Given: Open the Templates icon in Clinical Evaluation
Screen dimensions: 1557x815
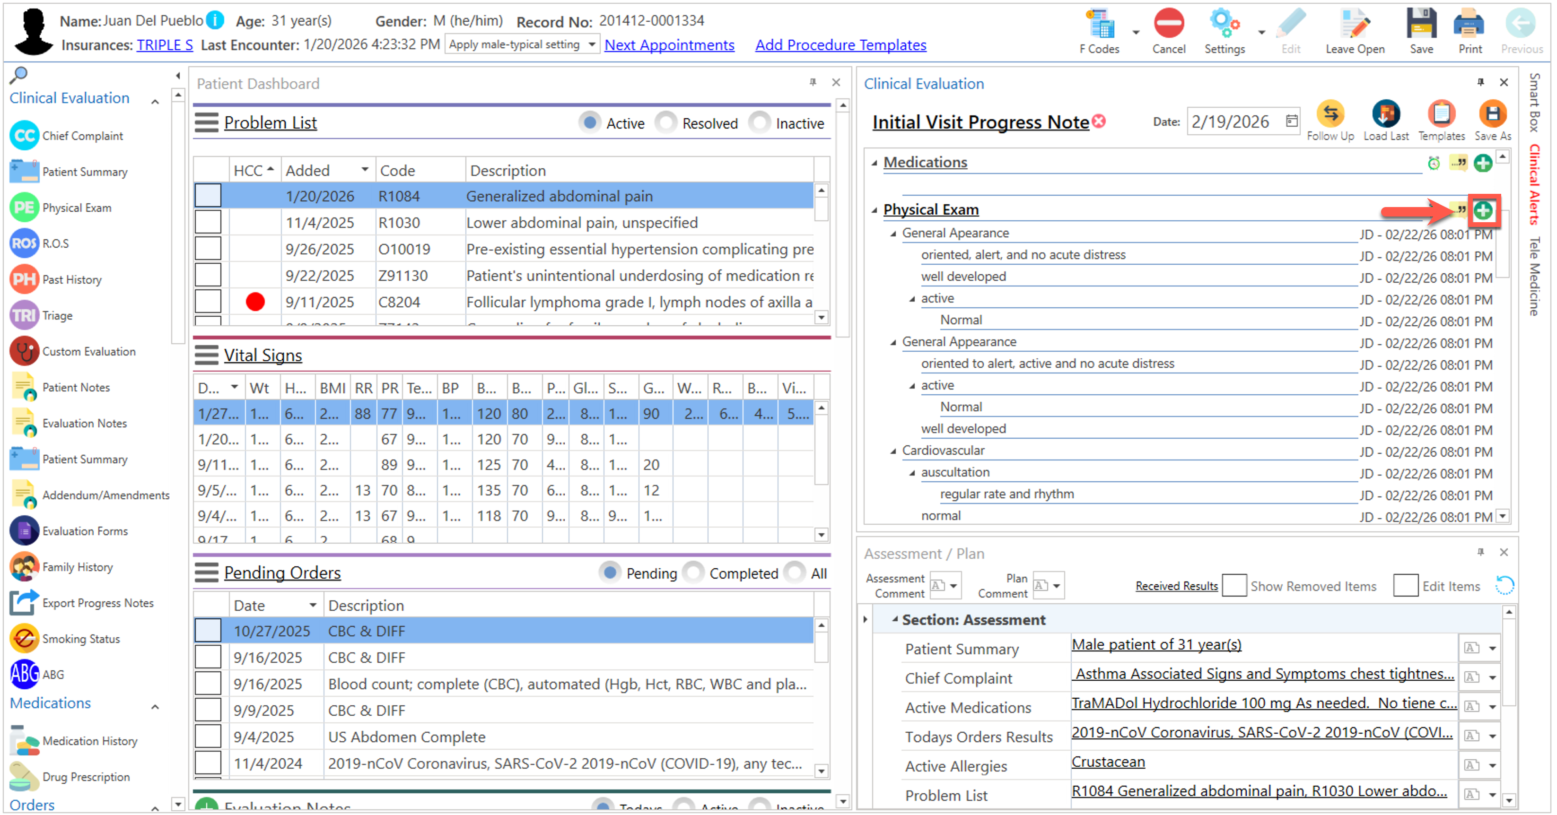Looking at the screenshot, I should click(x=1441, y=114).
